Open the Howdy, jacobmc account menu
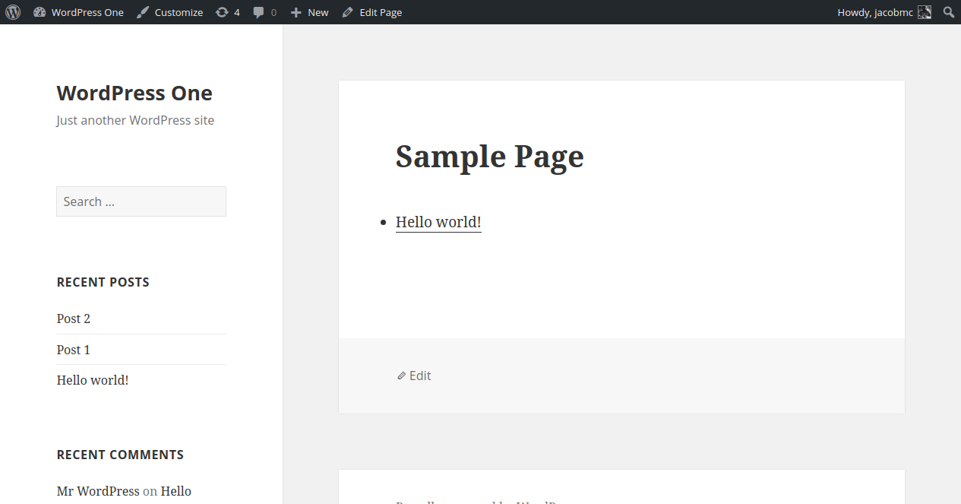The image size is (961, 504). coord(875,12)
